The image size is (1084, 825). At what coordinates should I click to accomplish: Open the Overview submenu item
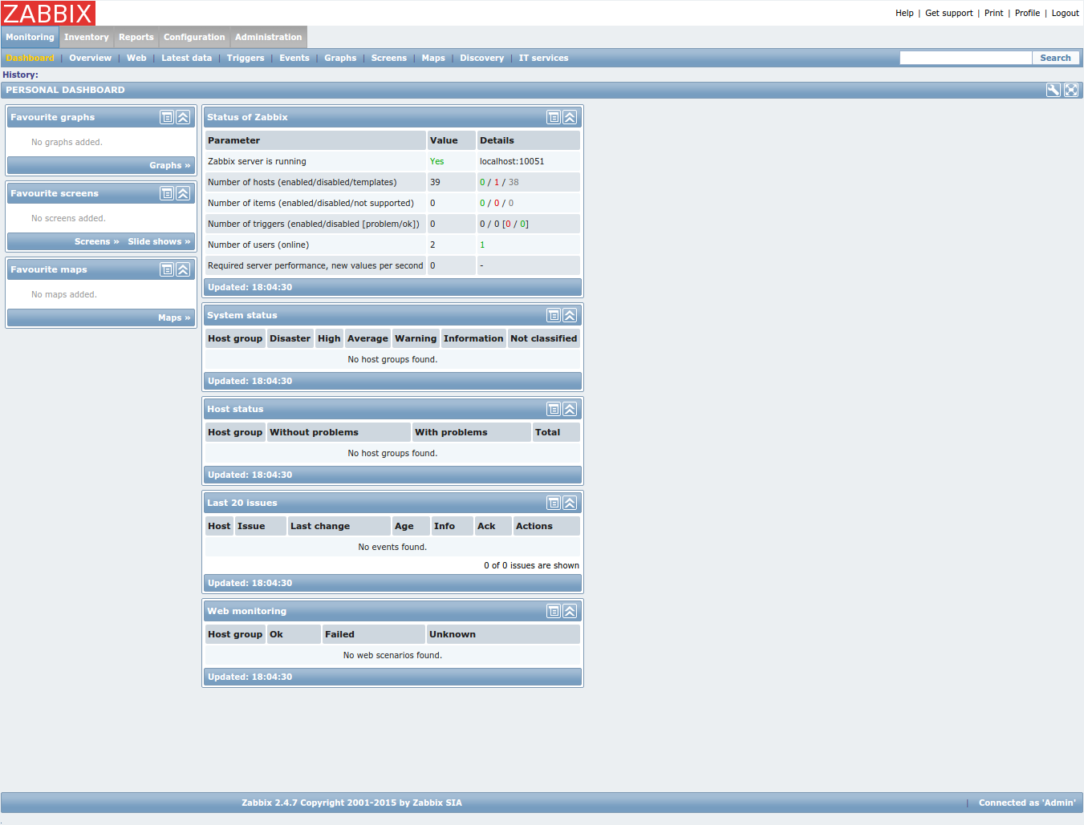click(x=91, y=58)
